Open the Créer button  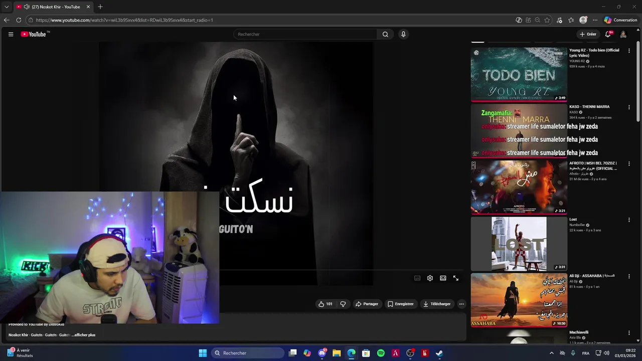pos(587,34)
